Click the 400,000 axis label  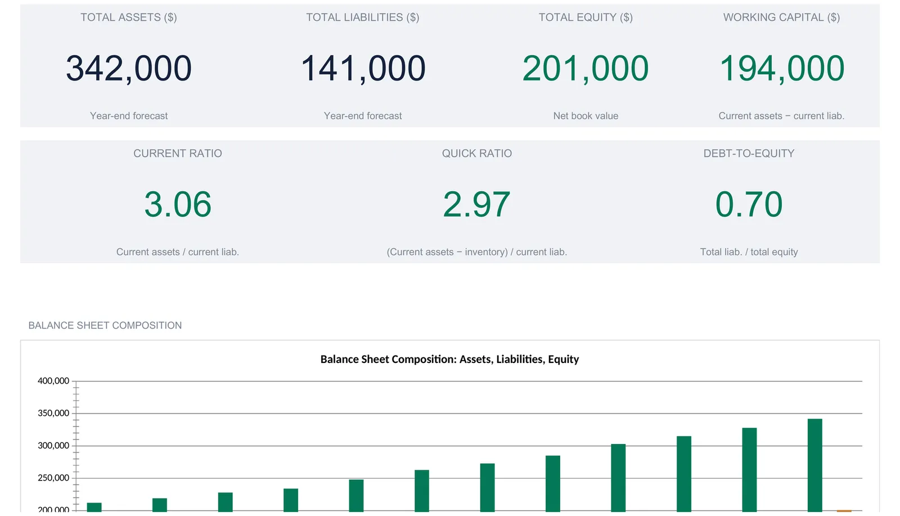(x=53, y=381)
